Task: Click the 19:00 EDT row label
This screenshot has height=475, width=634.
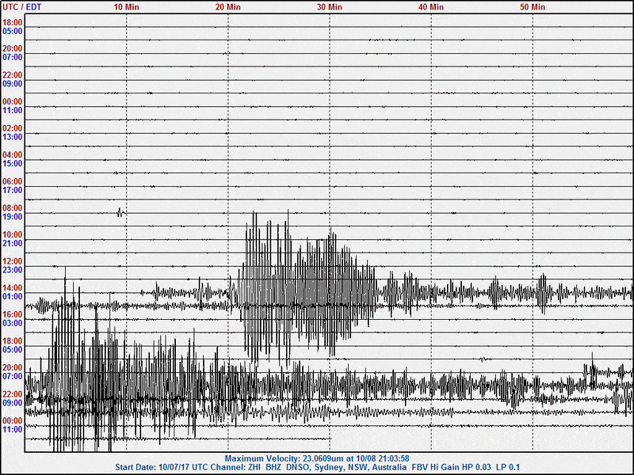Action: pyautogui.click(x=12, y=217)
